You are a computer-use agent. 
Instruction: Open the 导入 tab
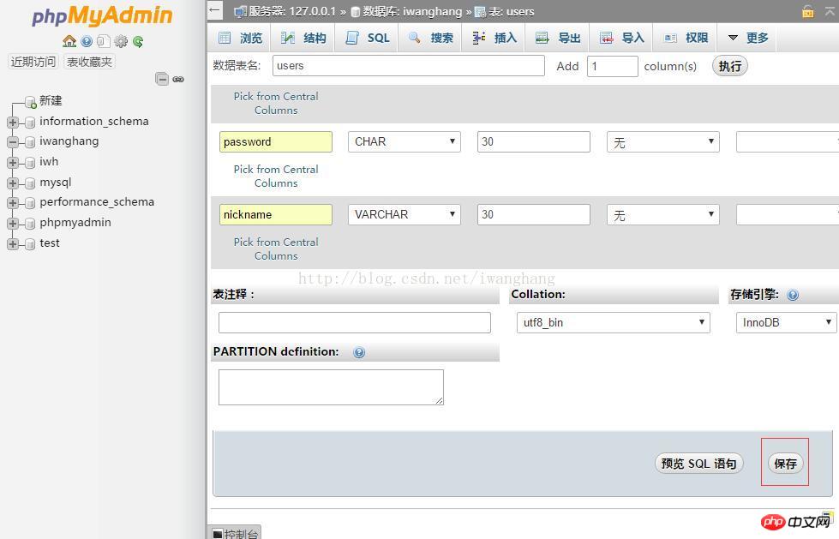pos(621,38)
